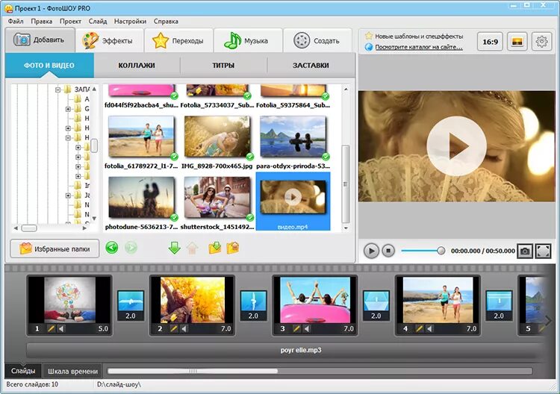Enter fullscreen preview mode

pos(544,251)
